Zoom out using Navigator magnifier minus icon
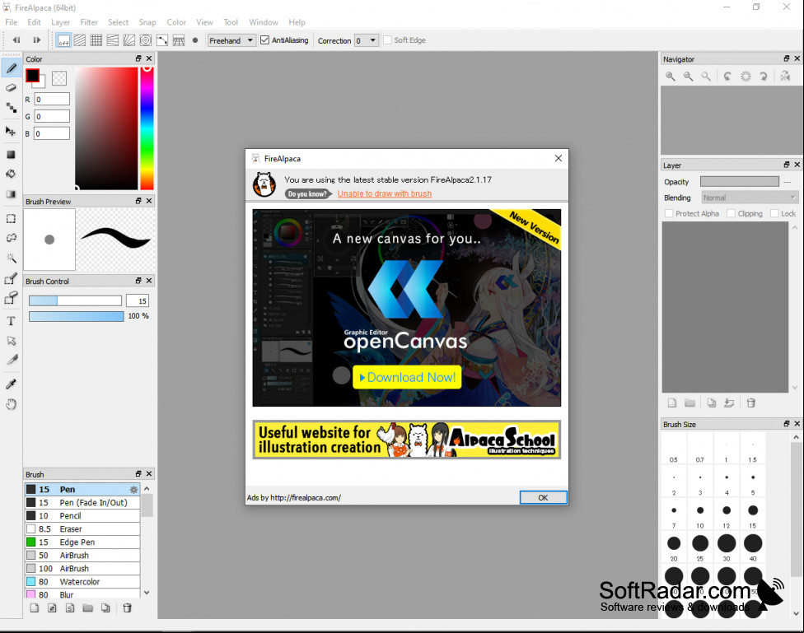Viewport: 804px width, 633px height. pos(688,77)
